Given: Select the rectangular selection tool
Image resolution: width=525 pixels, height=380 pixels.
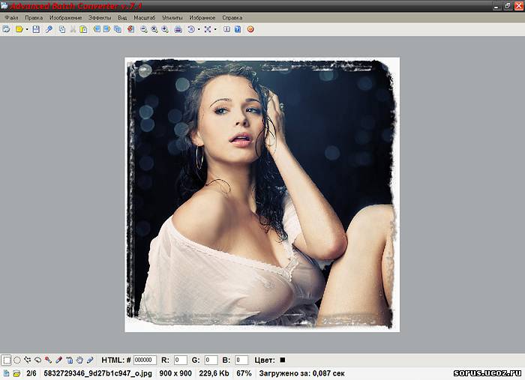Looking at the screenshot, I should pos(7,360).
